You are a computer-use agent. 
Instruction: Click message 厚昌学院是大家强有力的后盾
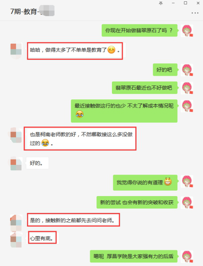coord(134,256)
